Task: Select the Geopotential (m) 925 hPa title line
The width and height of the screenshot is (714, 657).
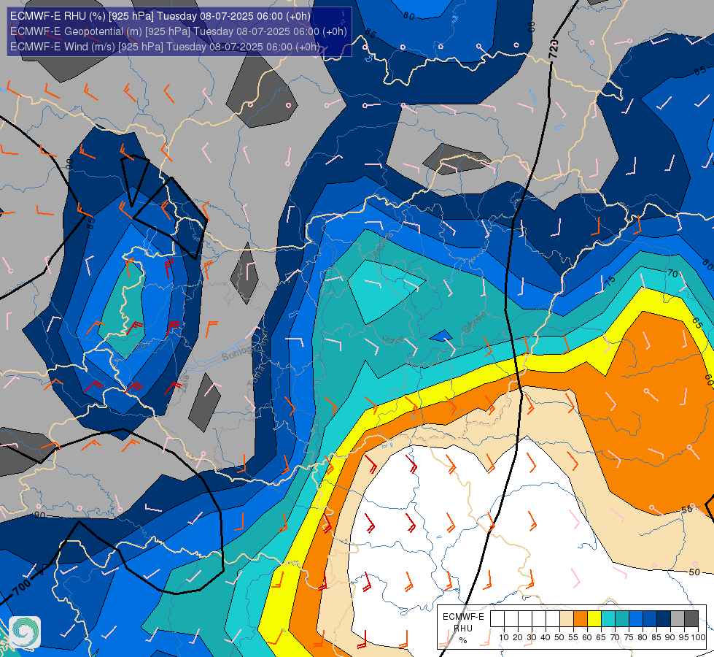Action: [179, 31]
